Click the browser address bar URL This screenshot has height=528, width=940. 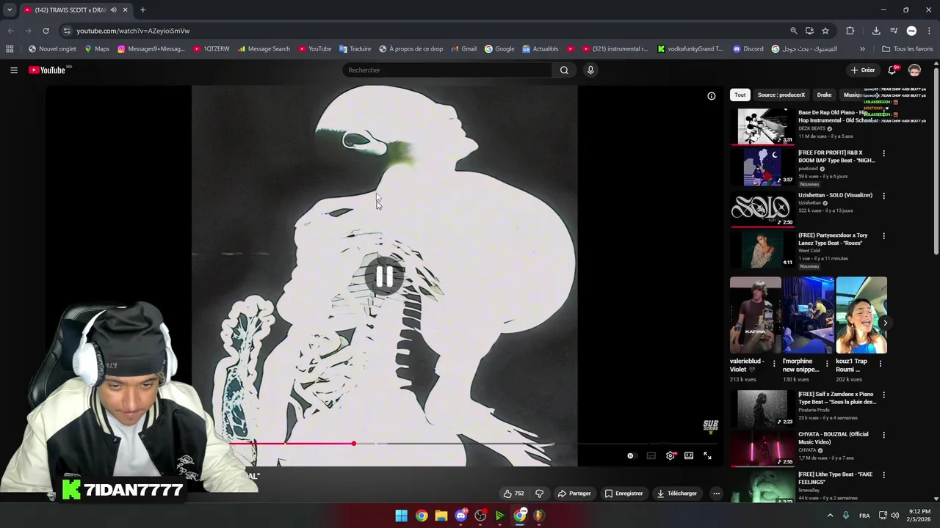coord(133,31)
